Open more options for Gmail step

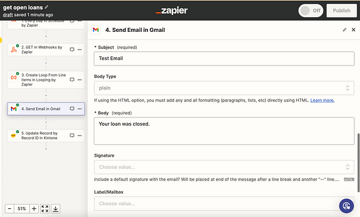coord(79,109)
